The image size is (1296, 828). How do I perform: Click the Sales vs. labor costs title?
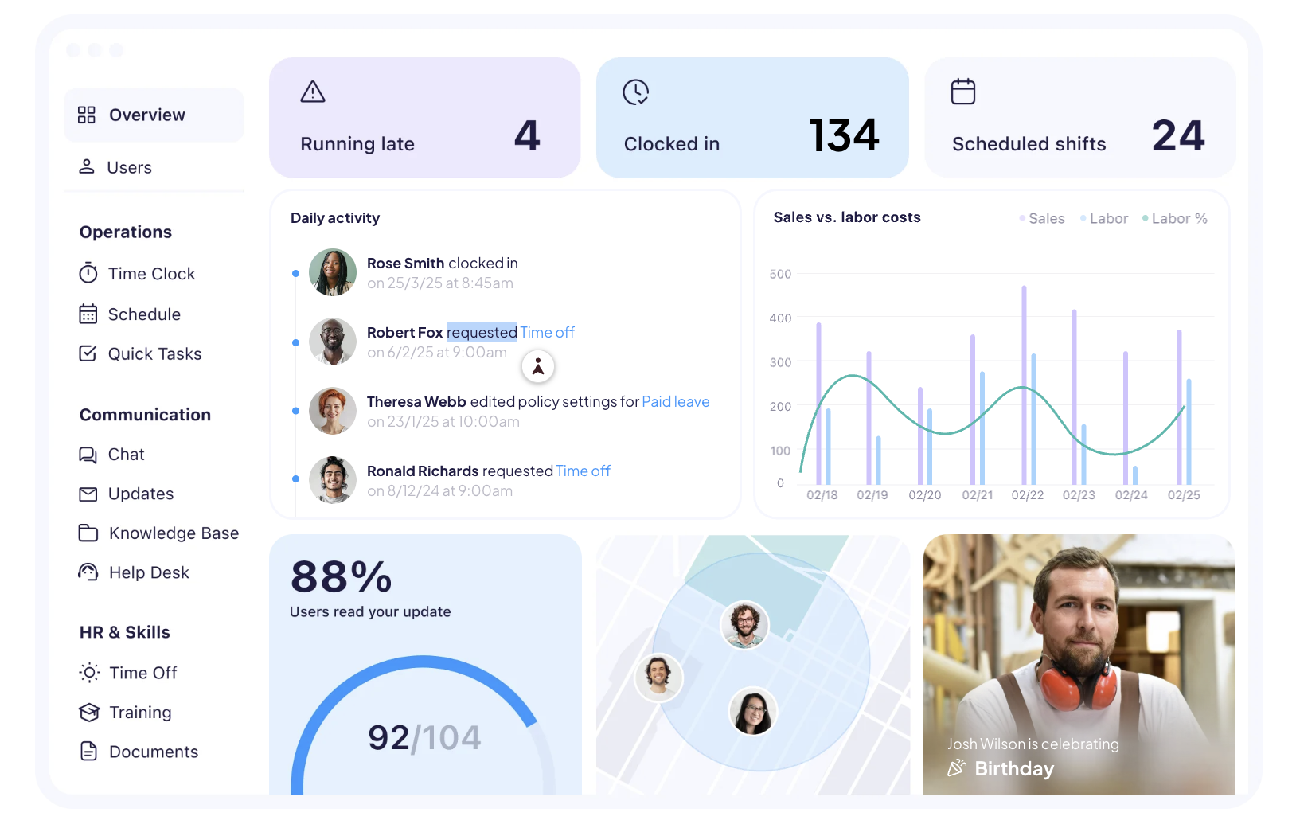click(x=847, y=217)
